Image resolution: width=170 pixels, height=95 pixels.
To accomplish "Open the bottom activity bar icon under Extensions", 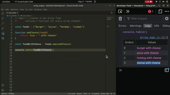I will pos(3,38).
